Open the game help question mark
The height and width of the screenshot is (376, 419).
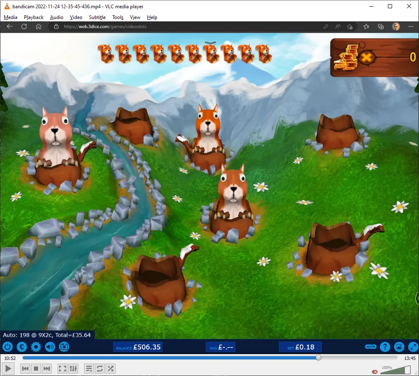coord(385,347)
